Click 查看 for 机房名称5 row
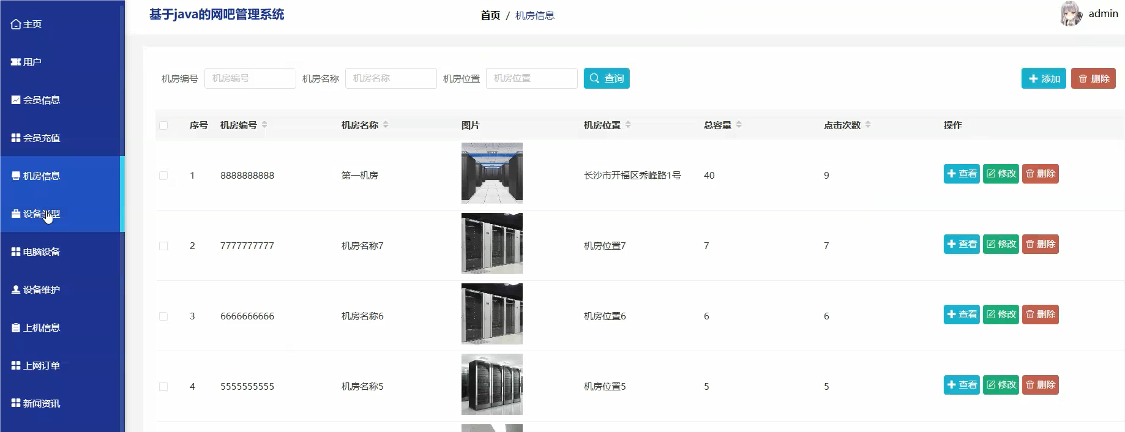 962,385
